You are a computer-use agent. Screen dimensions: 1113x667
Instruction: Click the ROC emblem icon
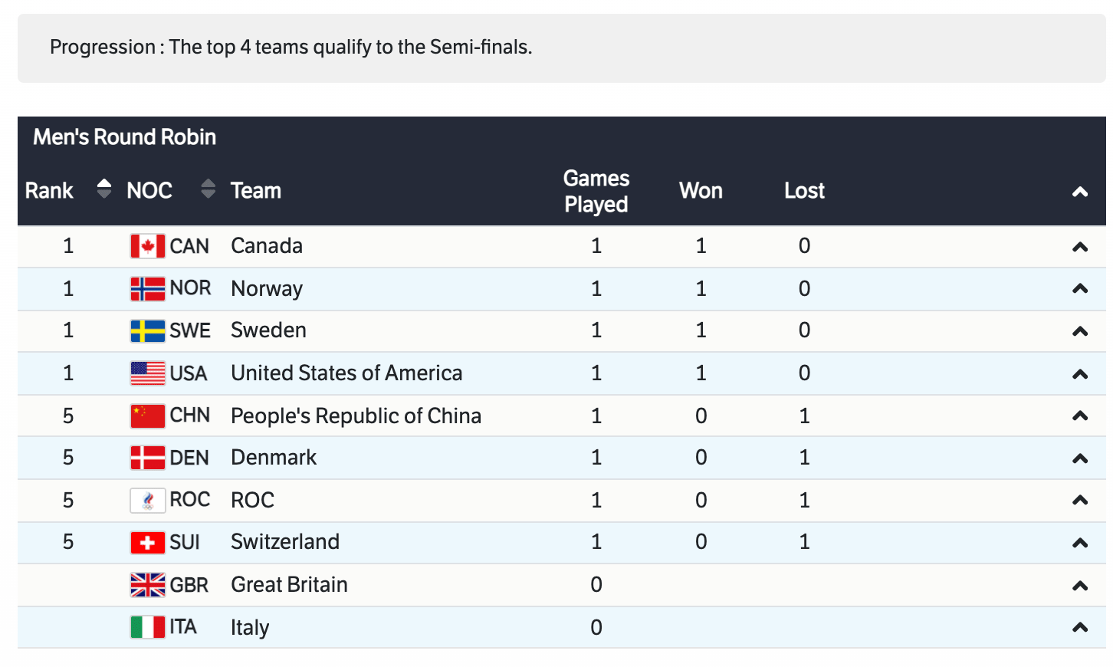(147, 500)
